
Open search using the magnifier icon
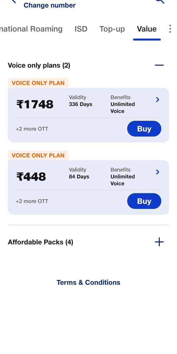click(159, 1)
